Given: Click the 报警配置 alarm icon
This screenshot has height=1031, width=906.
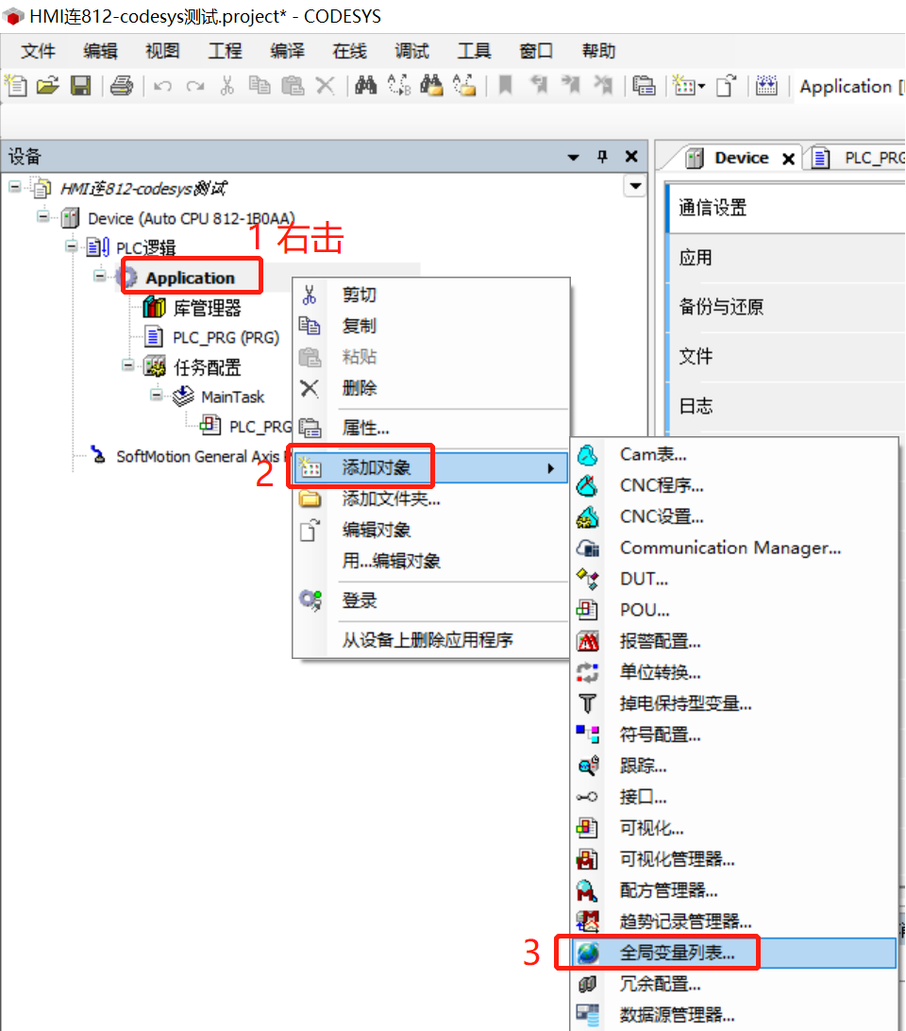Looking at the screenshot, I should coord(587,641).
